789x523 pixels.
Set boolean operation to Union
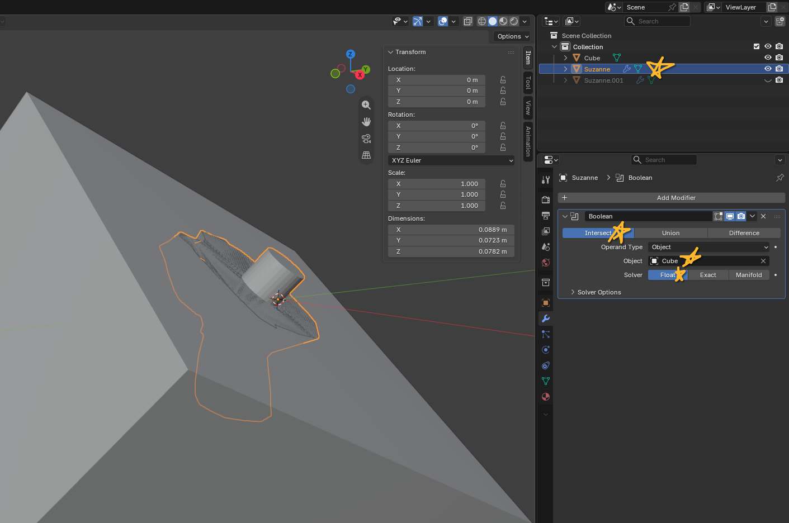click(671, 233)
